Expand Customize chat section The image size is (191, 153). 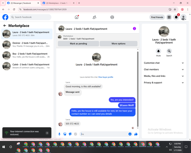[x=164, y=63]
